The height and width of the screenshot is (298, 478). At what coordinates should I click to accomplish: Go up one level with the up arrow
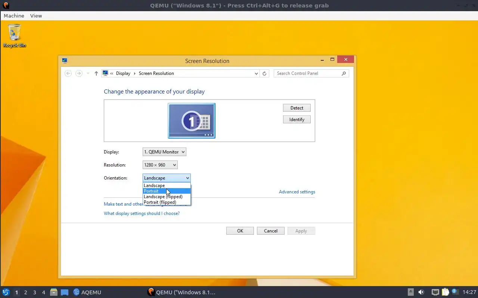click(96, 73)
